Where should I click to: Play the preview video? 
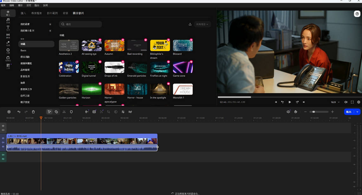pos(290,102)
